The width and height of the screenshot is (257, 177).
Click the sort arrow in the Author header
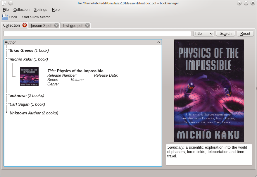(158, 42)
